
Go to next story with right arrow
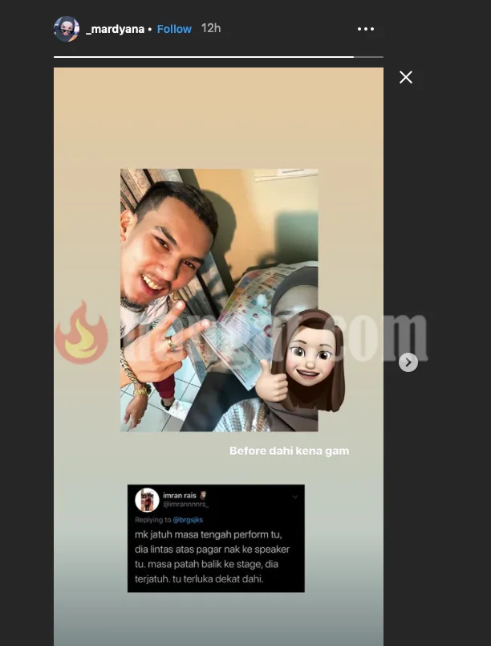point(408,362)
